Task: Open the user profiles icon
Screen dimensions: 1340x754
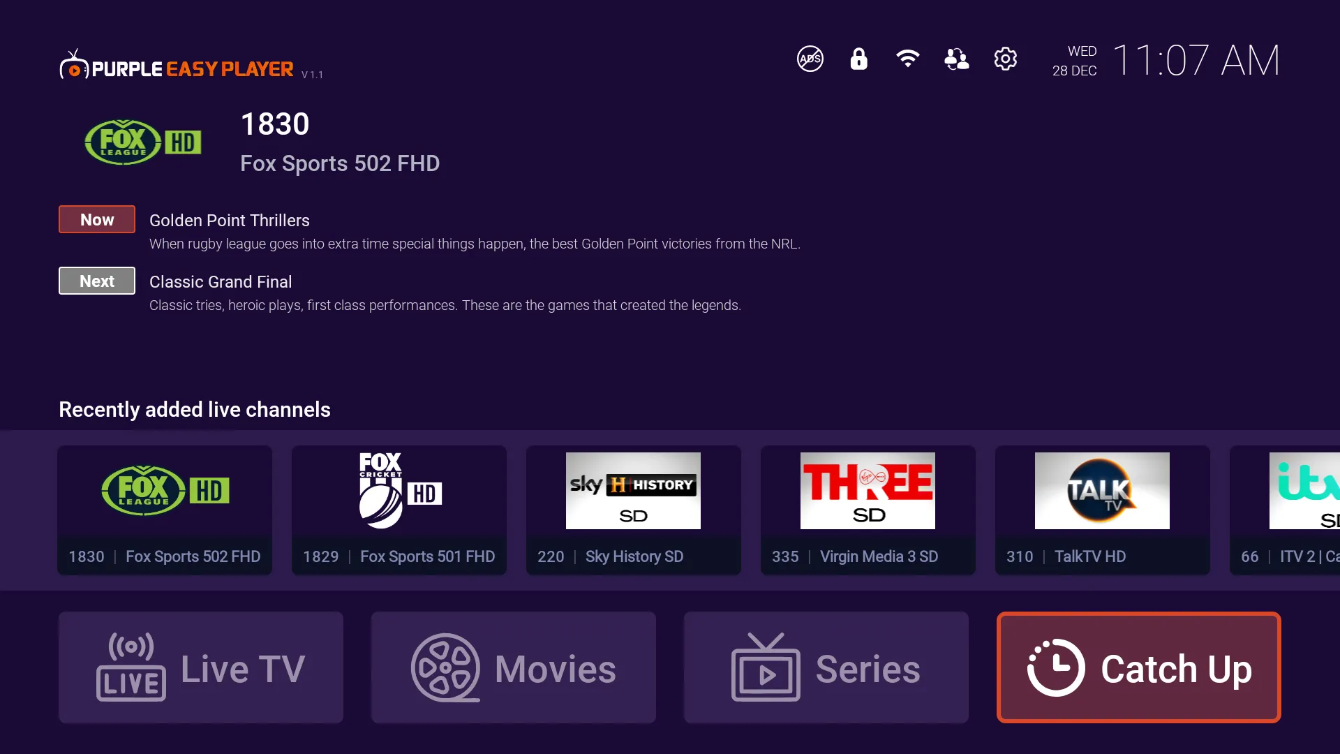Action: coord(956,59)
